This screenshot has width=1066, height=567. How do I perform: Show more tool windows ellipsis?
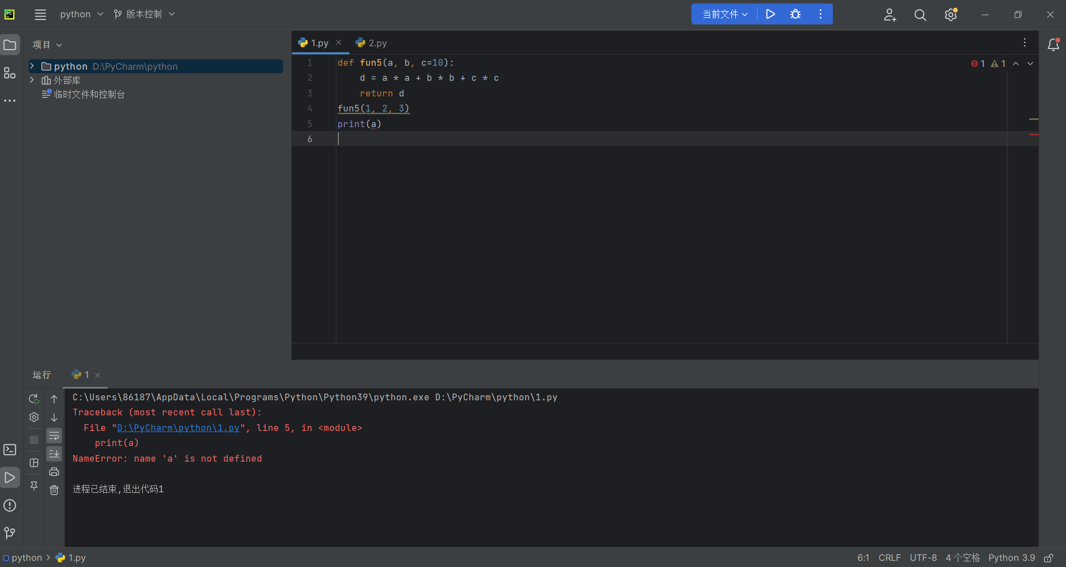pyautogui.click(x=10, y=101)
